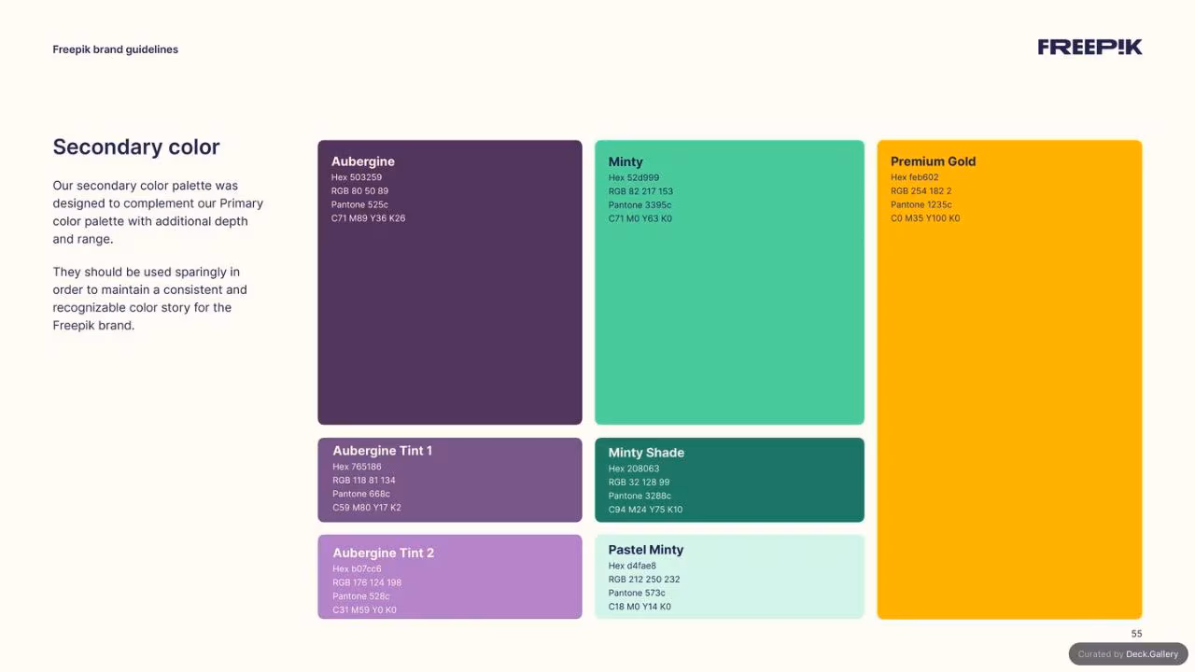Click 'Pantone 668c' text
Image resolution: width=1195 pixels, height=672 pixels.
pos(361,494)
